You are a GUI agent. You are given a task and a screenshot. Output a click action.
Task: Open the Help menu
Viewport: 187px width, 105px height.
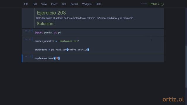[98, 4]
